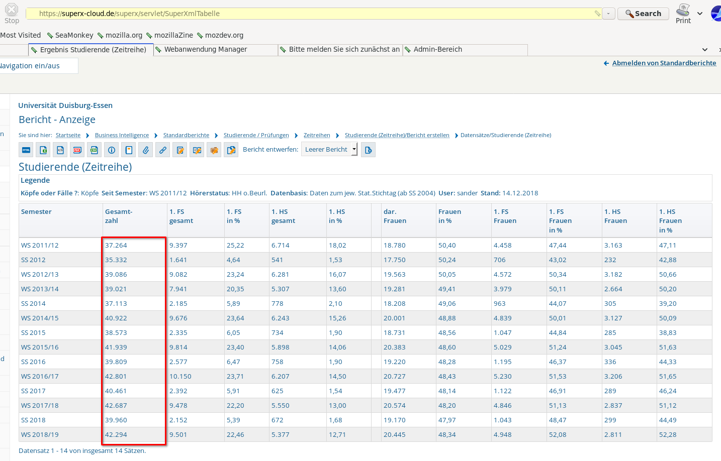Export report as HTML
This screenshot has width=721, height=461.
pyautogui.click(x=26, y=150)
